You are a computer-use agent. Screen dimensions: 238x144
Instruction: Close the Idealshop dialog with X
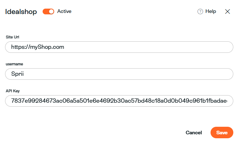228,11
